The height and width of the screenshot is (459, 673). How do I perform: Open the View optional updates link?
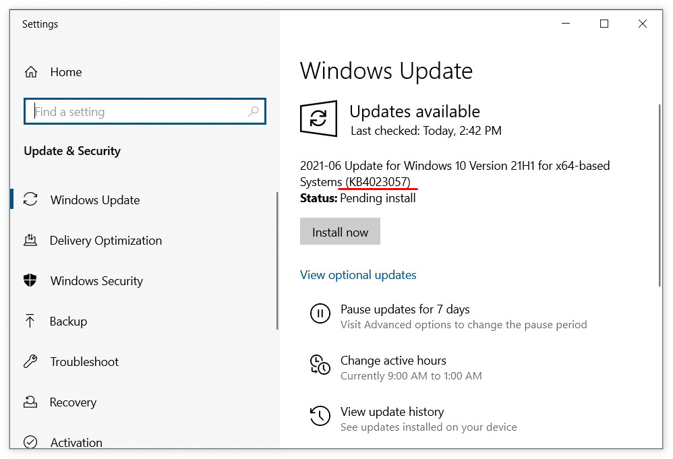tap(358, 275)
